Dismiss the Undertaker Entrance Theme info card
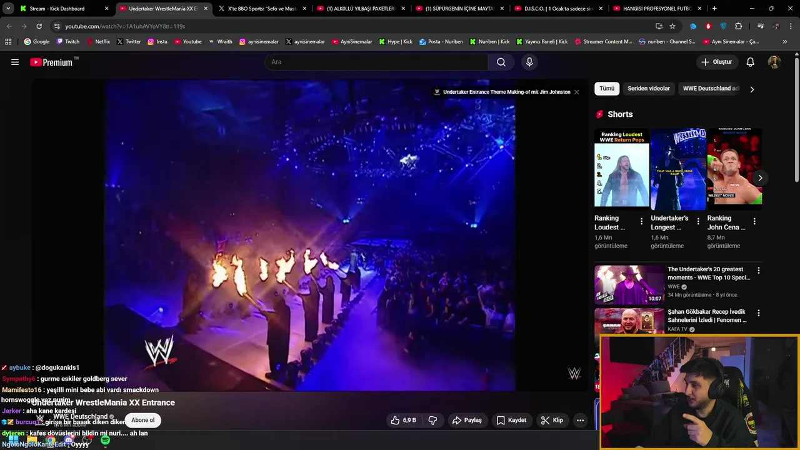 576,92
